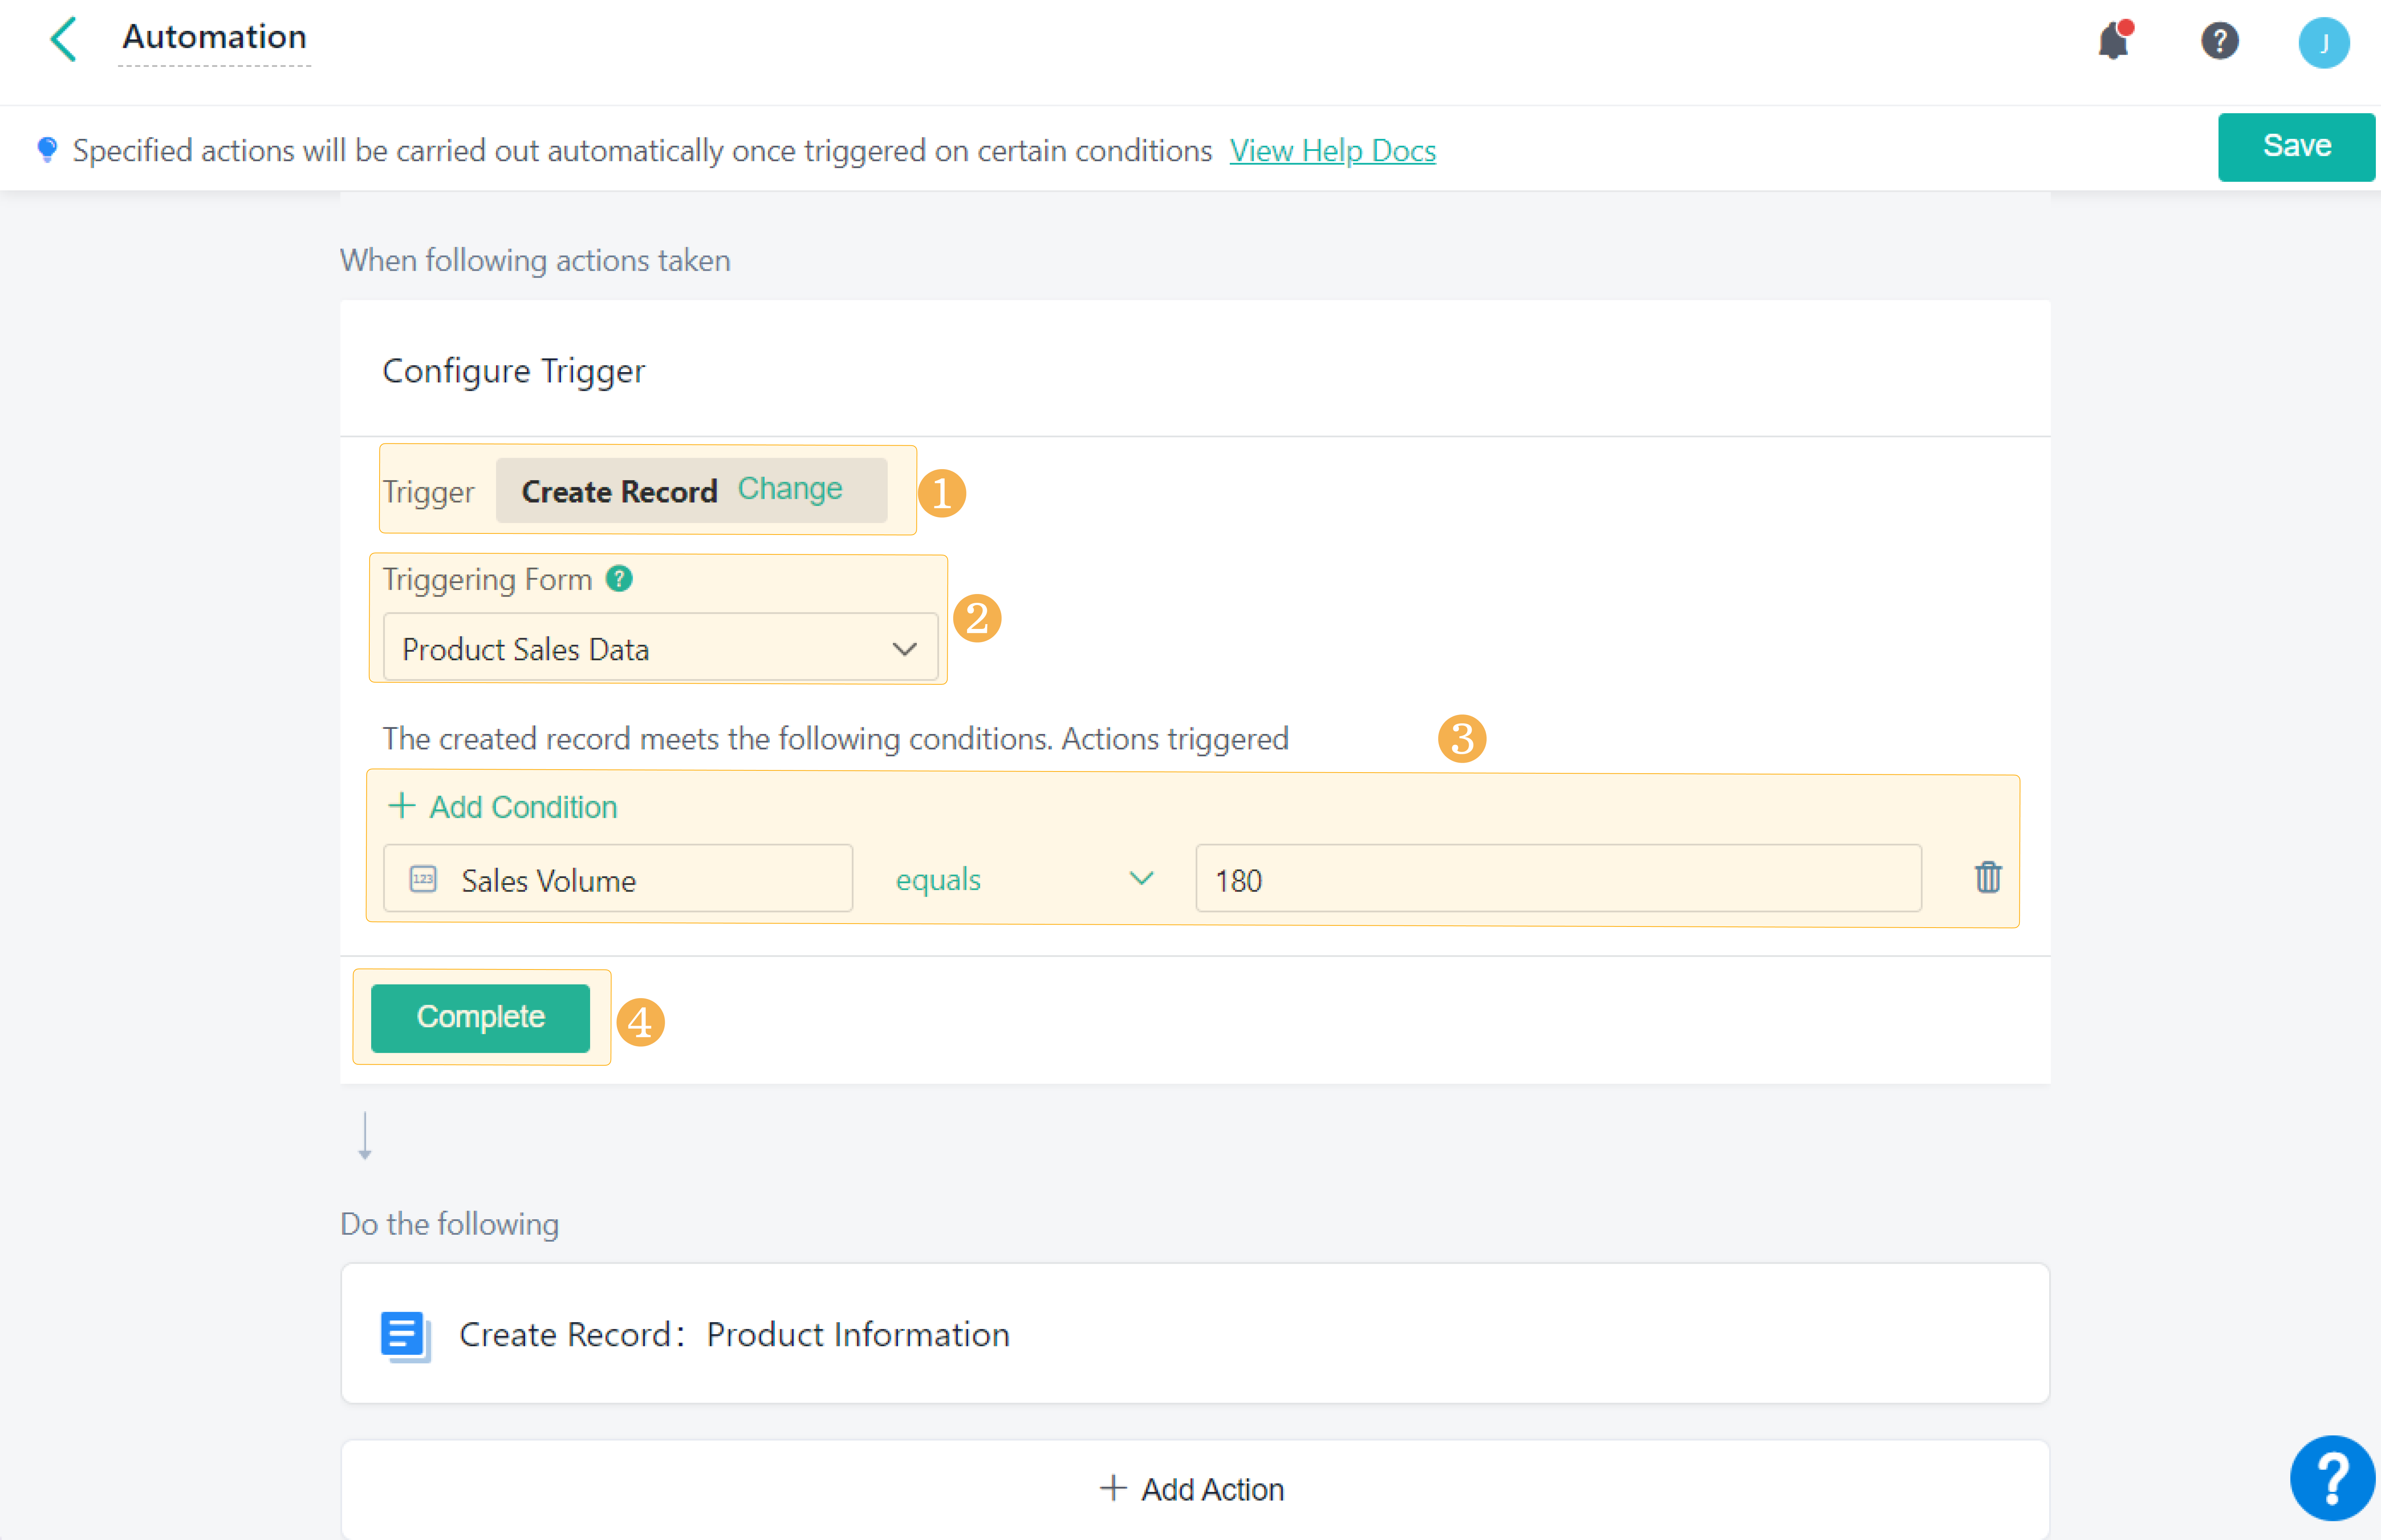The height and width of the screenshot is (1540, 2381).
Task: Open the equals operator dropdown
Action: pos(1023,880)
